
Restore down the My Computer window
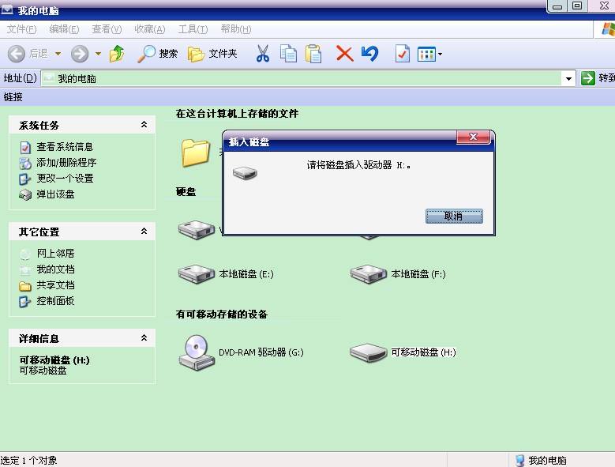577,6
